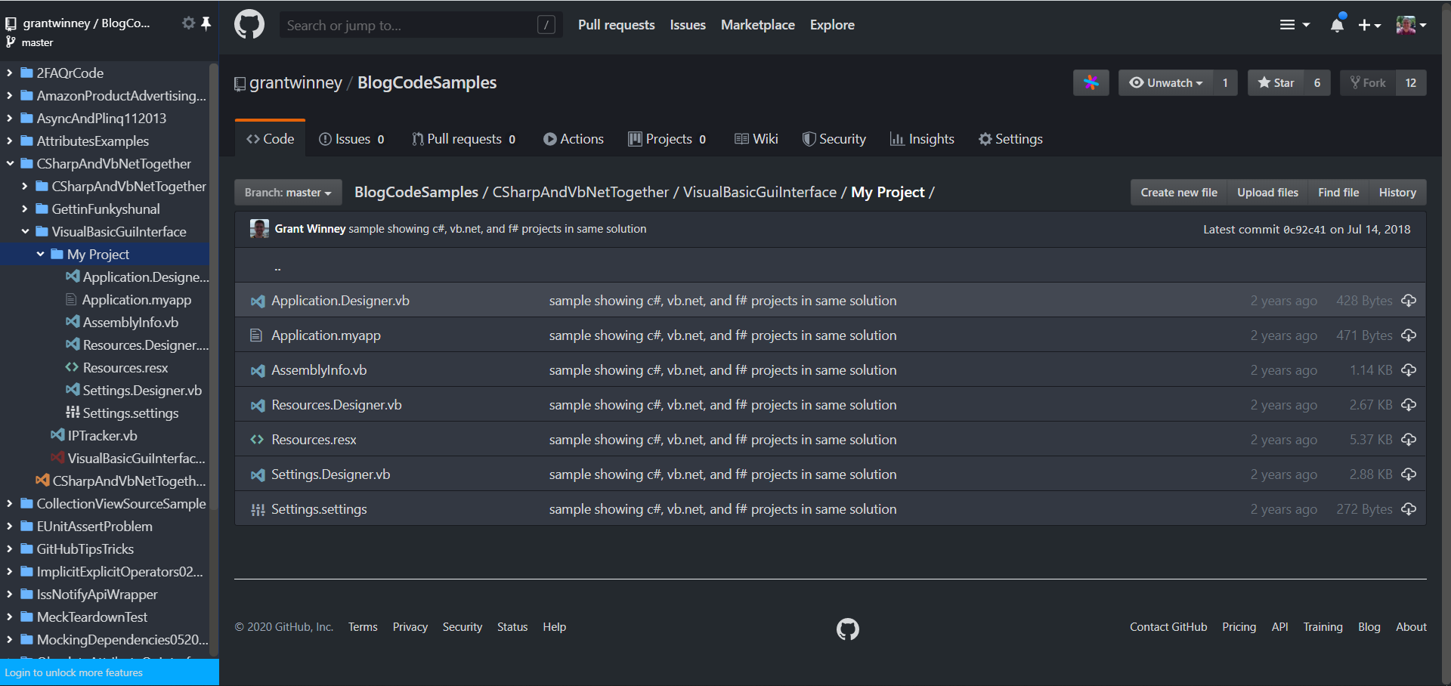This screenshot has height=686, width=1451.
Task: Click Upload files button
Action: 1267,193
